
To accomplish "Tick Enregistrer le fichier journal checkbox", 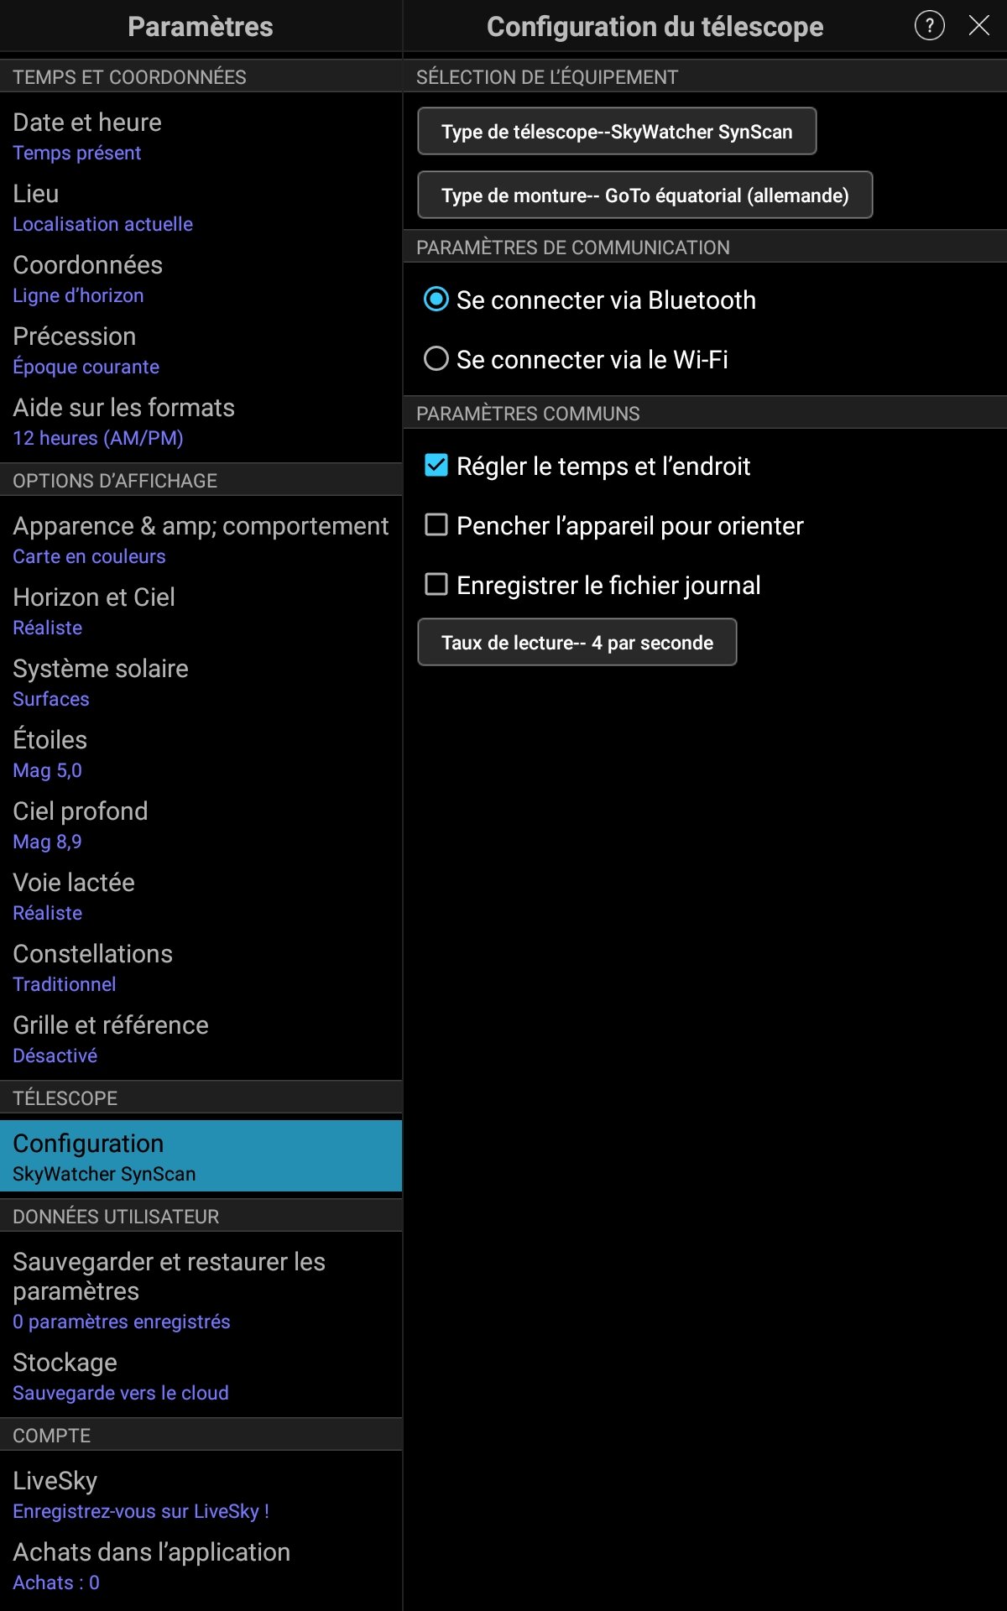I will (436, 585).
